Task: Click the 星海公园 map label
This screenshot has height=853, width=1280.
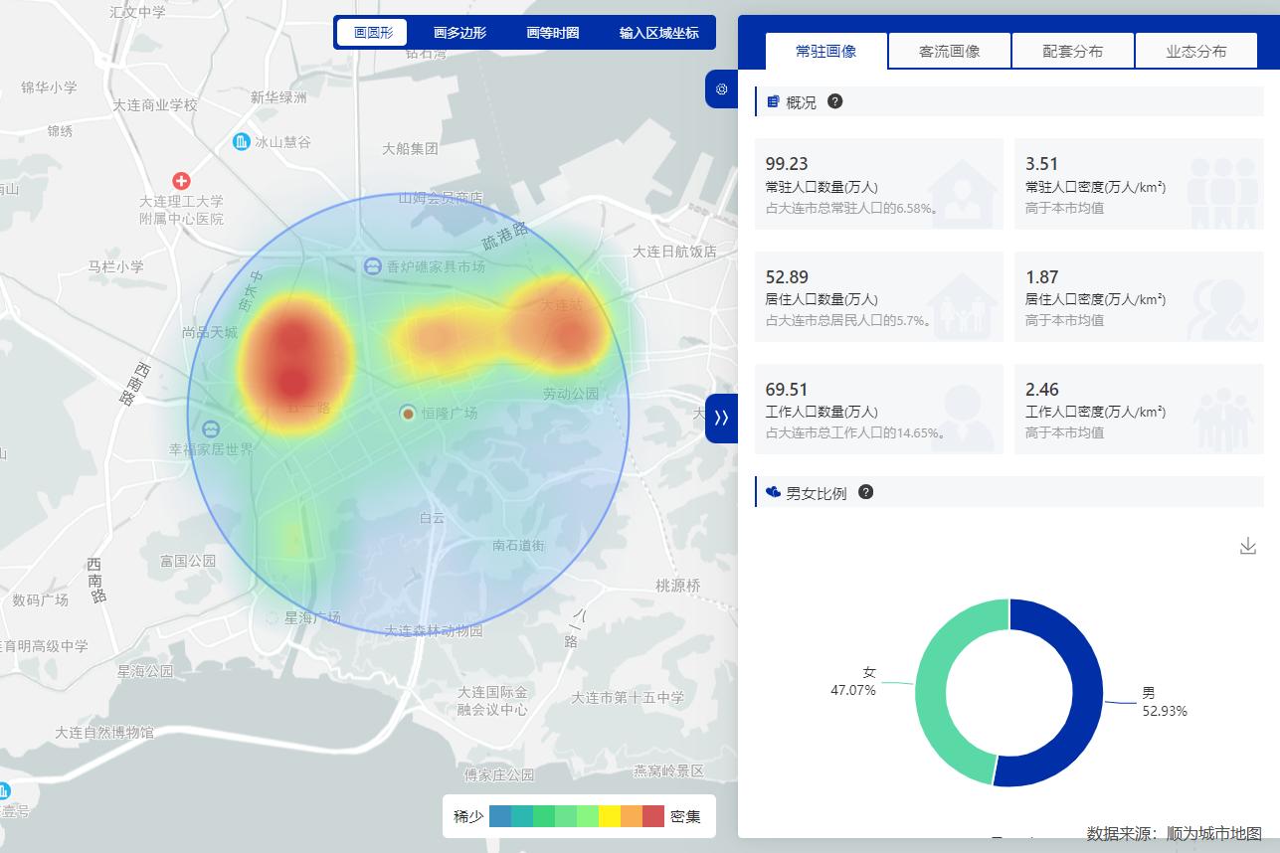Action: pyautogui.click(x=145, y=671)
